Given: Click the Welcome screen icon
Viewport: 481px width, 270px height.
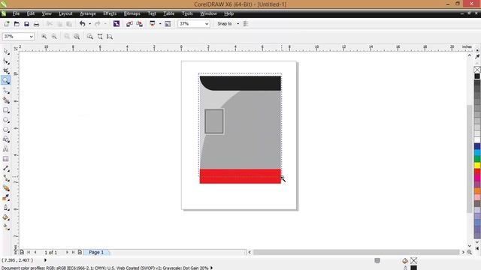Looking at the screenshot, I should tap(168, 24).
